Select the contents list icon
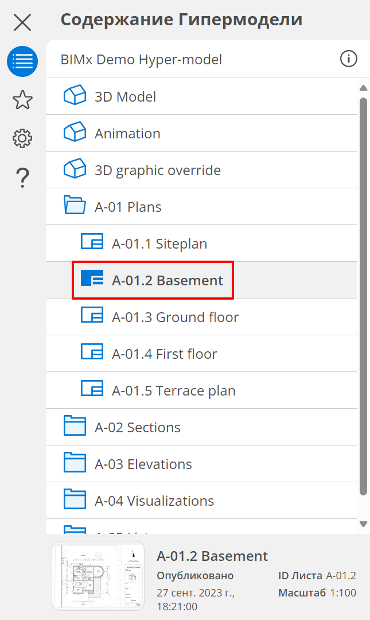 point(22,61)
